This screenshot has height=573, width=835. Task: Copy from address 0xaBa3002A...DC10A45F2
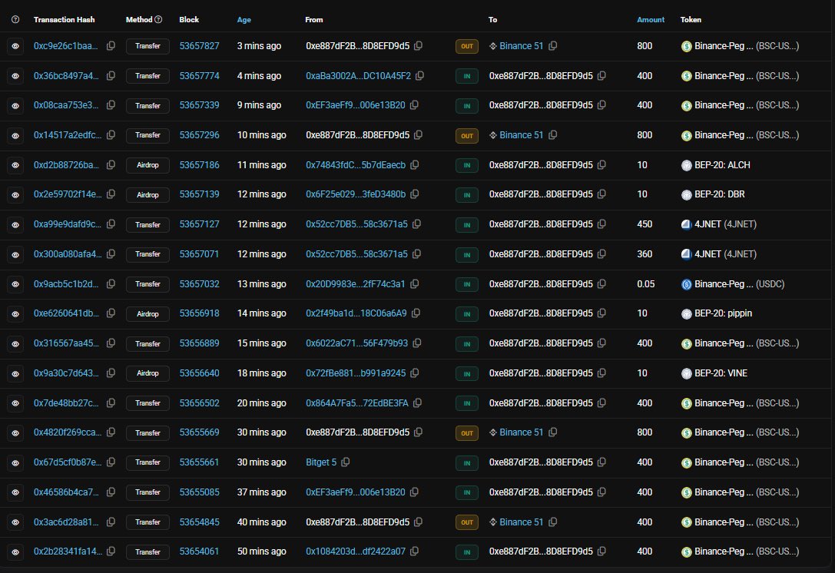(419, 75)
